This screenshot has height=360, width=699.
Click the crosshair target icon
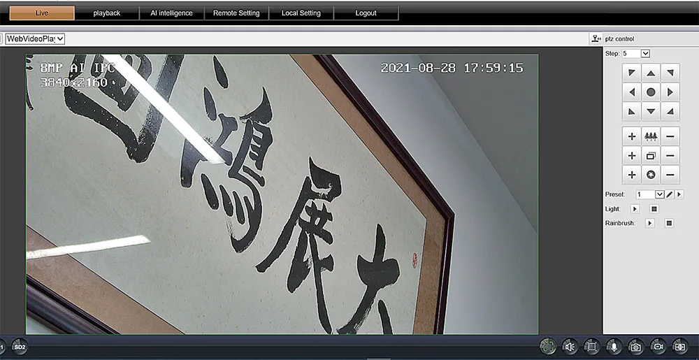pyautogui.click(x=680, y=346)
